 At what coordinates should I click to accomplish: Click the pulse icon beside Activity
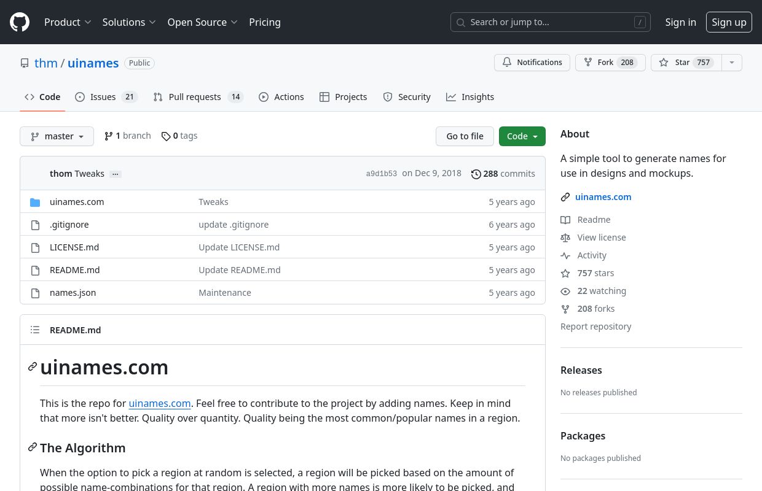565,255
